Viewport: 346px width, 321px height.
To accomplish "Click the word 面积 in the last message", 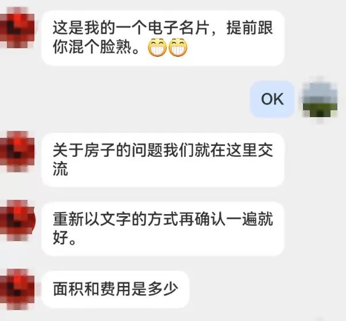I will click(68, 289).
